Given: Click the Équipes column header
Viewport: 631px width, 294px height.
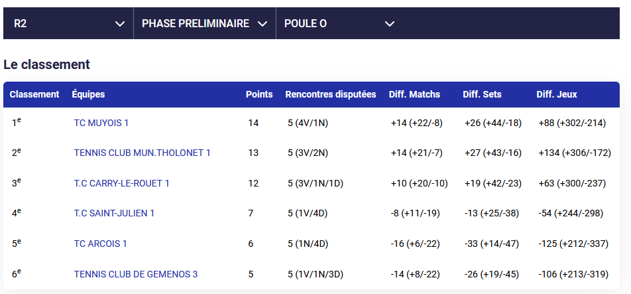Looking at the screenshot, I should point(88,94).
